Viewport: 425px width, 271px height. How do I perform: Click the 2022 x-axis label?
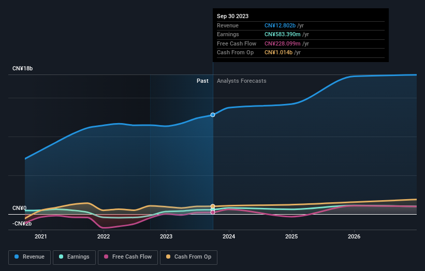click(x=104, y=237)
